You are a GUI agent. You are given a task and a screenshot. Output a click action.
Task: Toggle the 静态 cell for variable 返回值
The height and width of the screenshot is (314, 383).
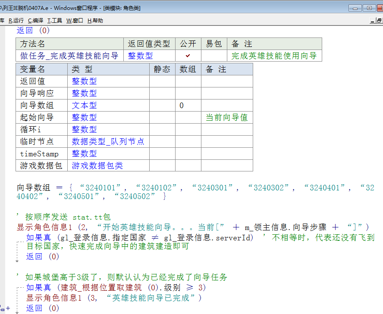pyautogui.click(x=162, y=81)
